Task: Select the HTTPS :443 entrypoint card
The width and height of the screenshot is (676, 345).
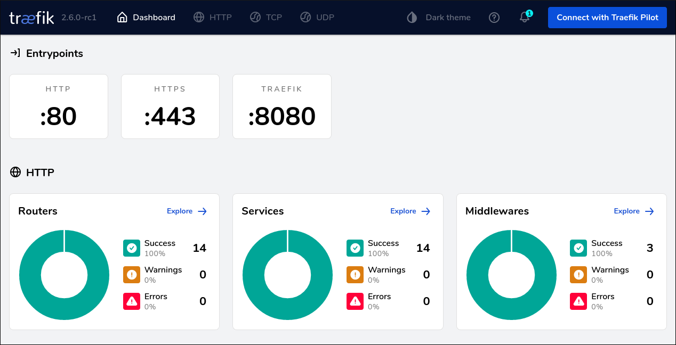Action: click(x=170, y=106)
